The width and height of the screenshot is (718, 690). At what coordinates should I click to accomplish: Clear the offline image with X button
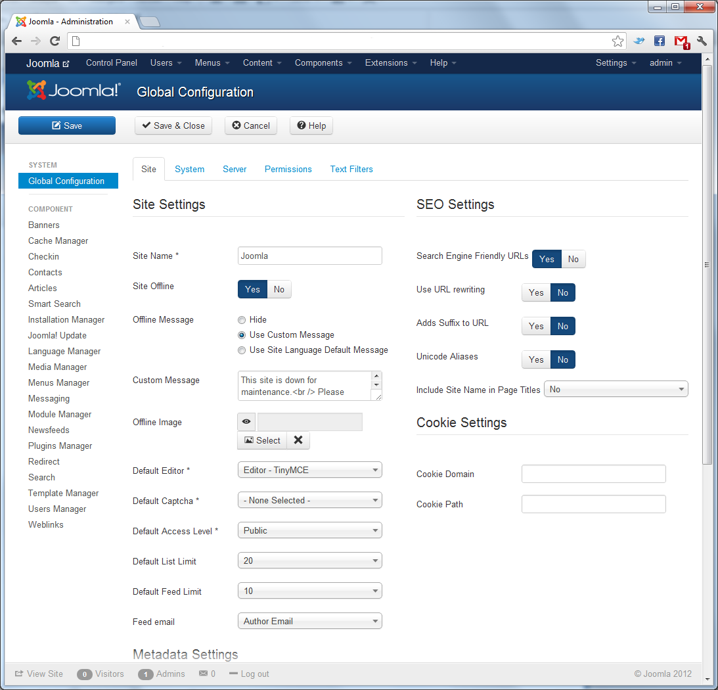tap(298, 440)
